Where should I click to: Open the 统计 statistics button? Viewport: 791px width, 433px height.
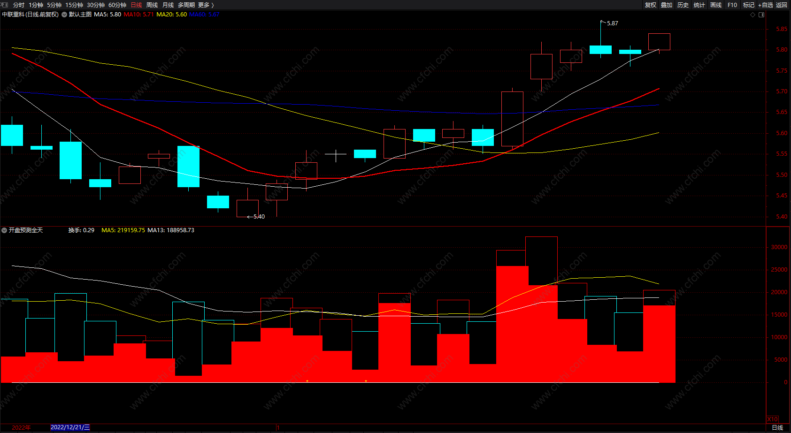(x=699, y=5)
